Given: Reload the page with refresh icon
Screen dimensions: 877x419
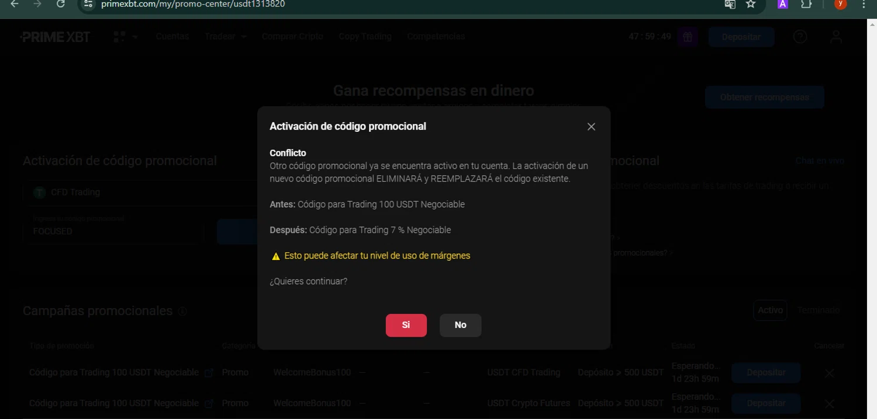Looking at the screenshot, I should [60, 4].
